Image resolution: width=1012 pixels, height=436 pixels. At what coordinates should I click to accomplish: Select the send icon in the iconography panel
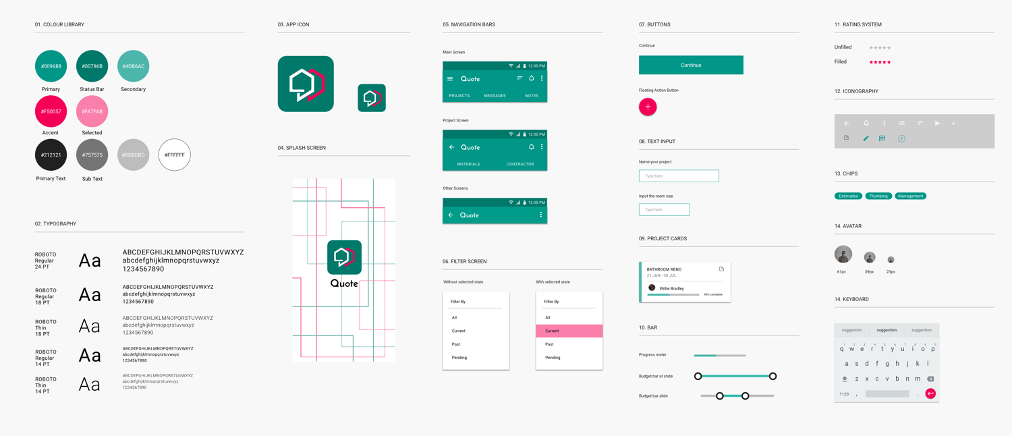pyautogui.click(x=937, y=124)
